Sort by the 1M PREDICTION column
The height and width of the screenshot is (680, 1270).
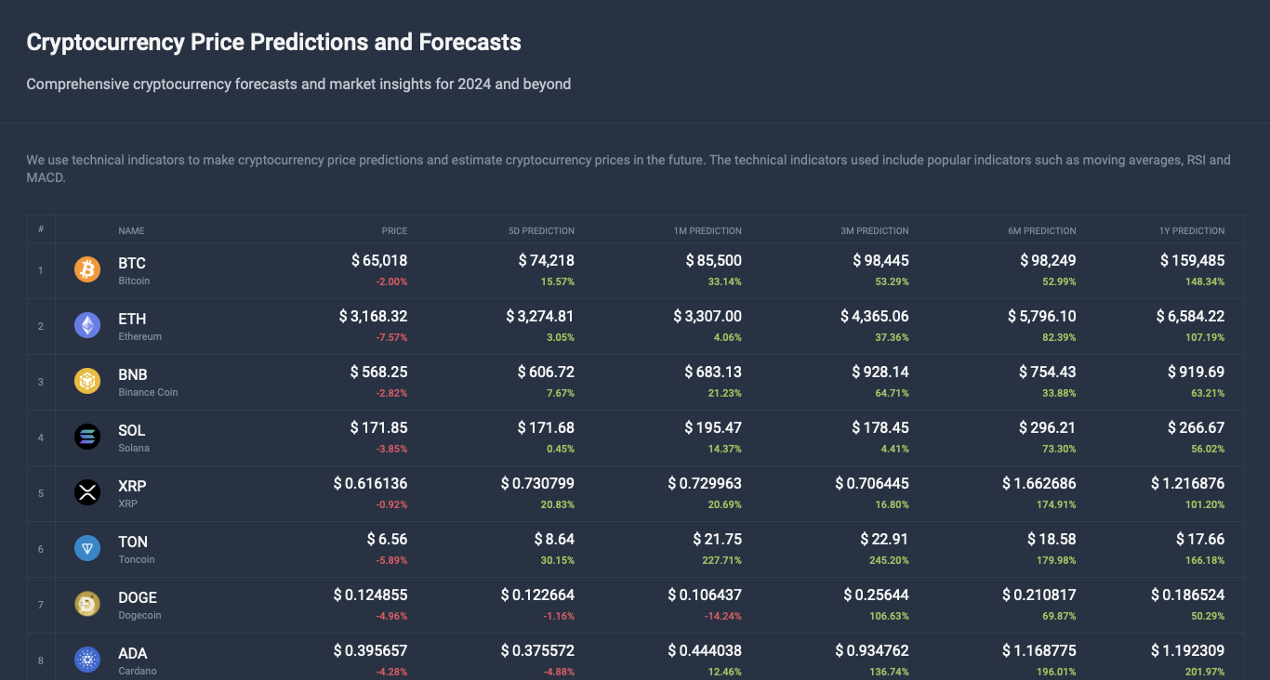pos(709,230)
